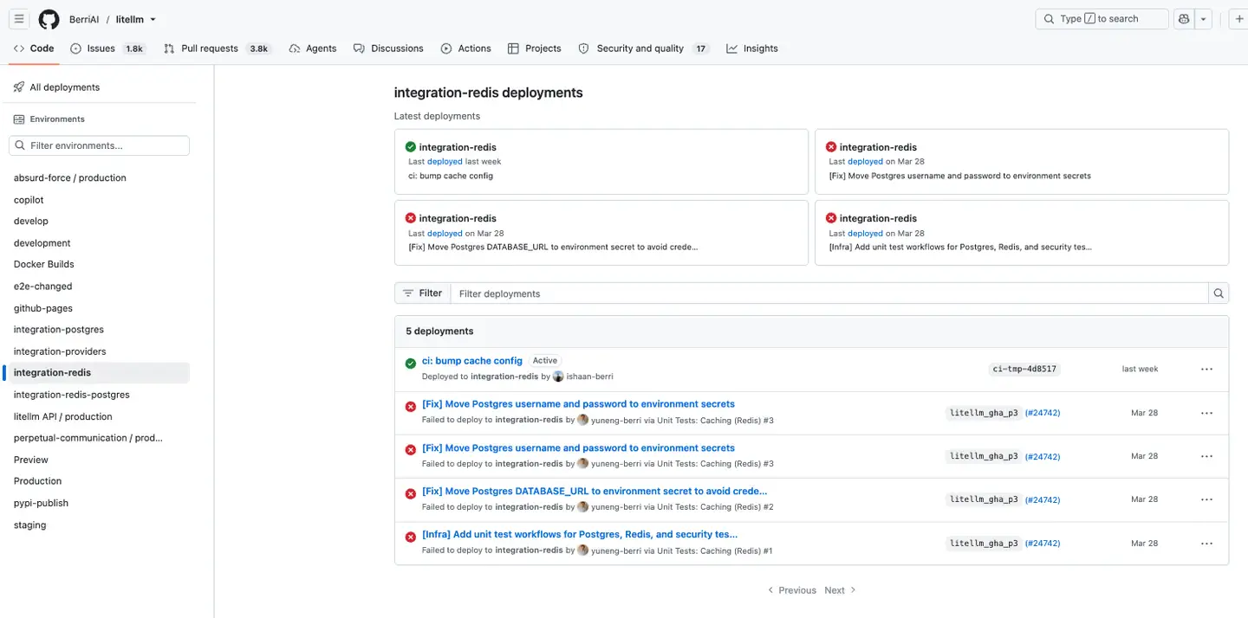Open the hamburger navigation menu
Image resolution: width=1248 pixels, height=618 pixels.
(x=19, y=19)
